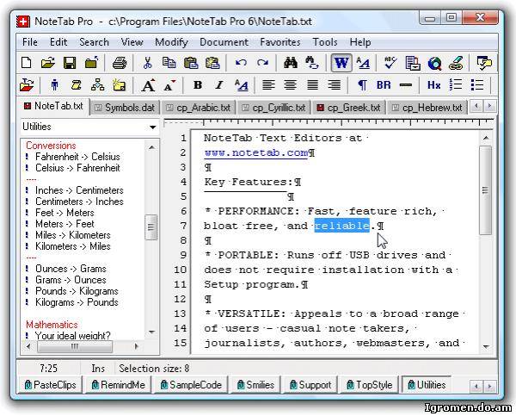
Task: Open Smilies library tab
Action: coord(255,385)
